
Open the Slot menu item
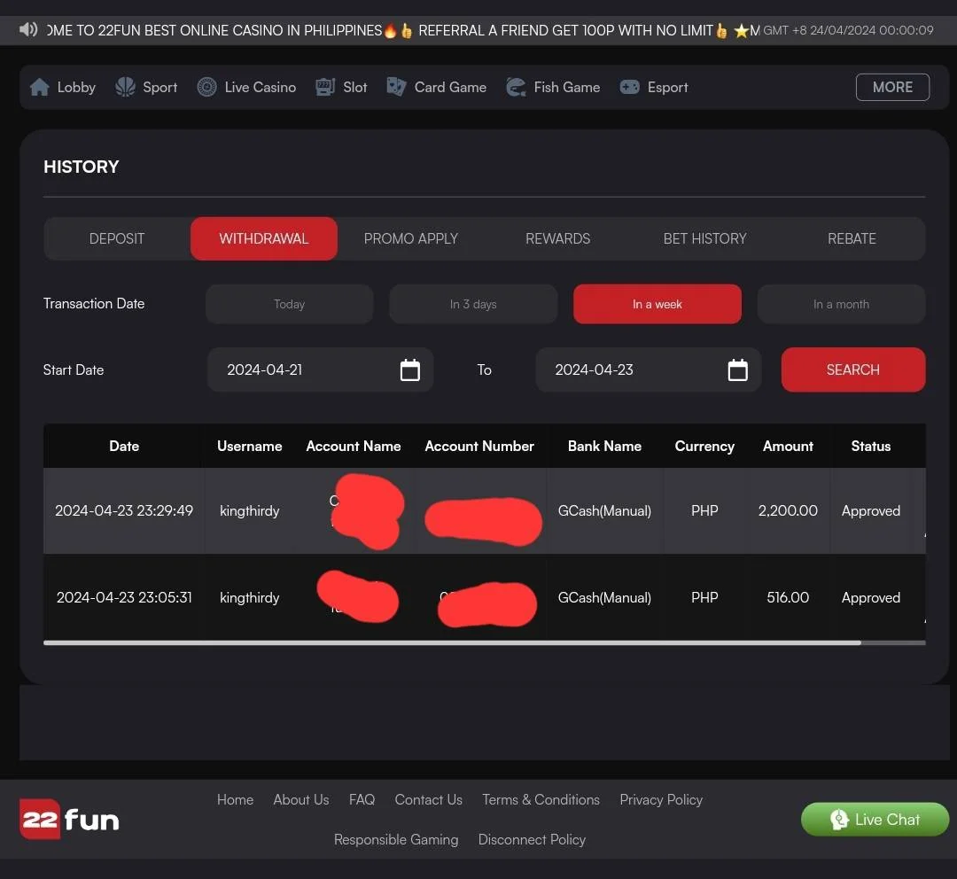pyautogui.click(x=341, y=88)
